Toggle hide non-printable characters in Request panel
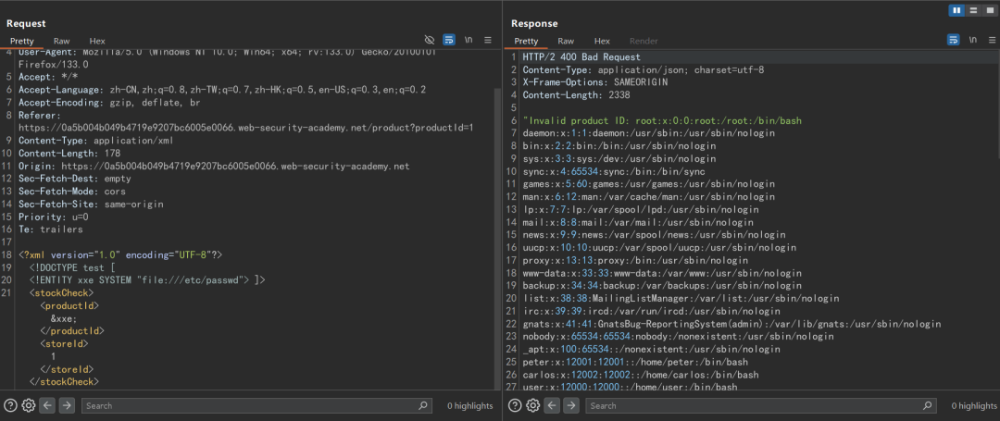This screenshot has width=1000, height=421. [430, 40]
